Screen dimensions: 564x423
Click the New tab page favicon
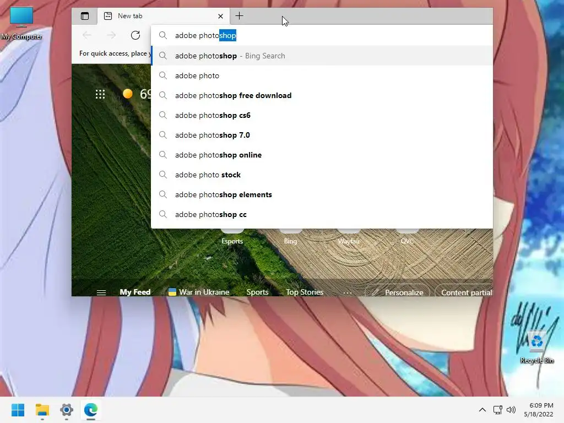coord(108,16)
